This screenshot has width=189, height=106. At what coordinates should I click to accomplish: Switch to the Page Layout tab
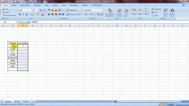tap(25, 5)
